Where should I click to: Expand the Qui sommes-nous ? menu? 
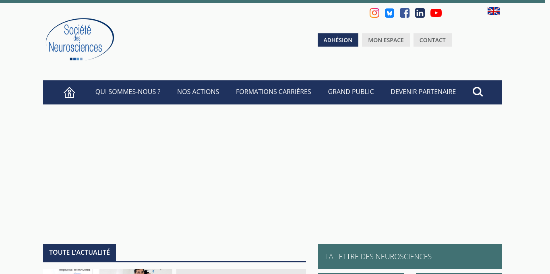pos(128,92)
